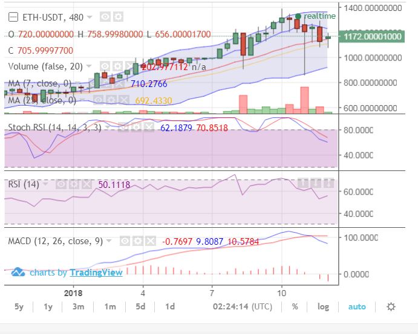Open Volume indicator settings gear

click(x=117, y=65)
